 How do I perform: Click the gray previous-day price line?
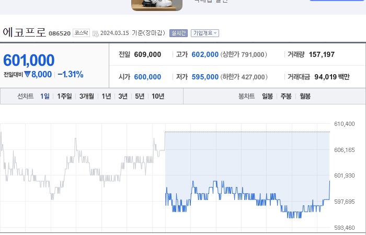tap(82, 166)
